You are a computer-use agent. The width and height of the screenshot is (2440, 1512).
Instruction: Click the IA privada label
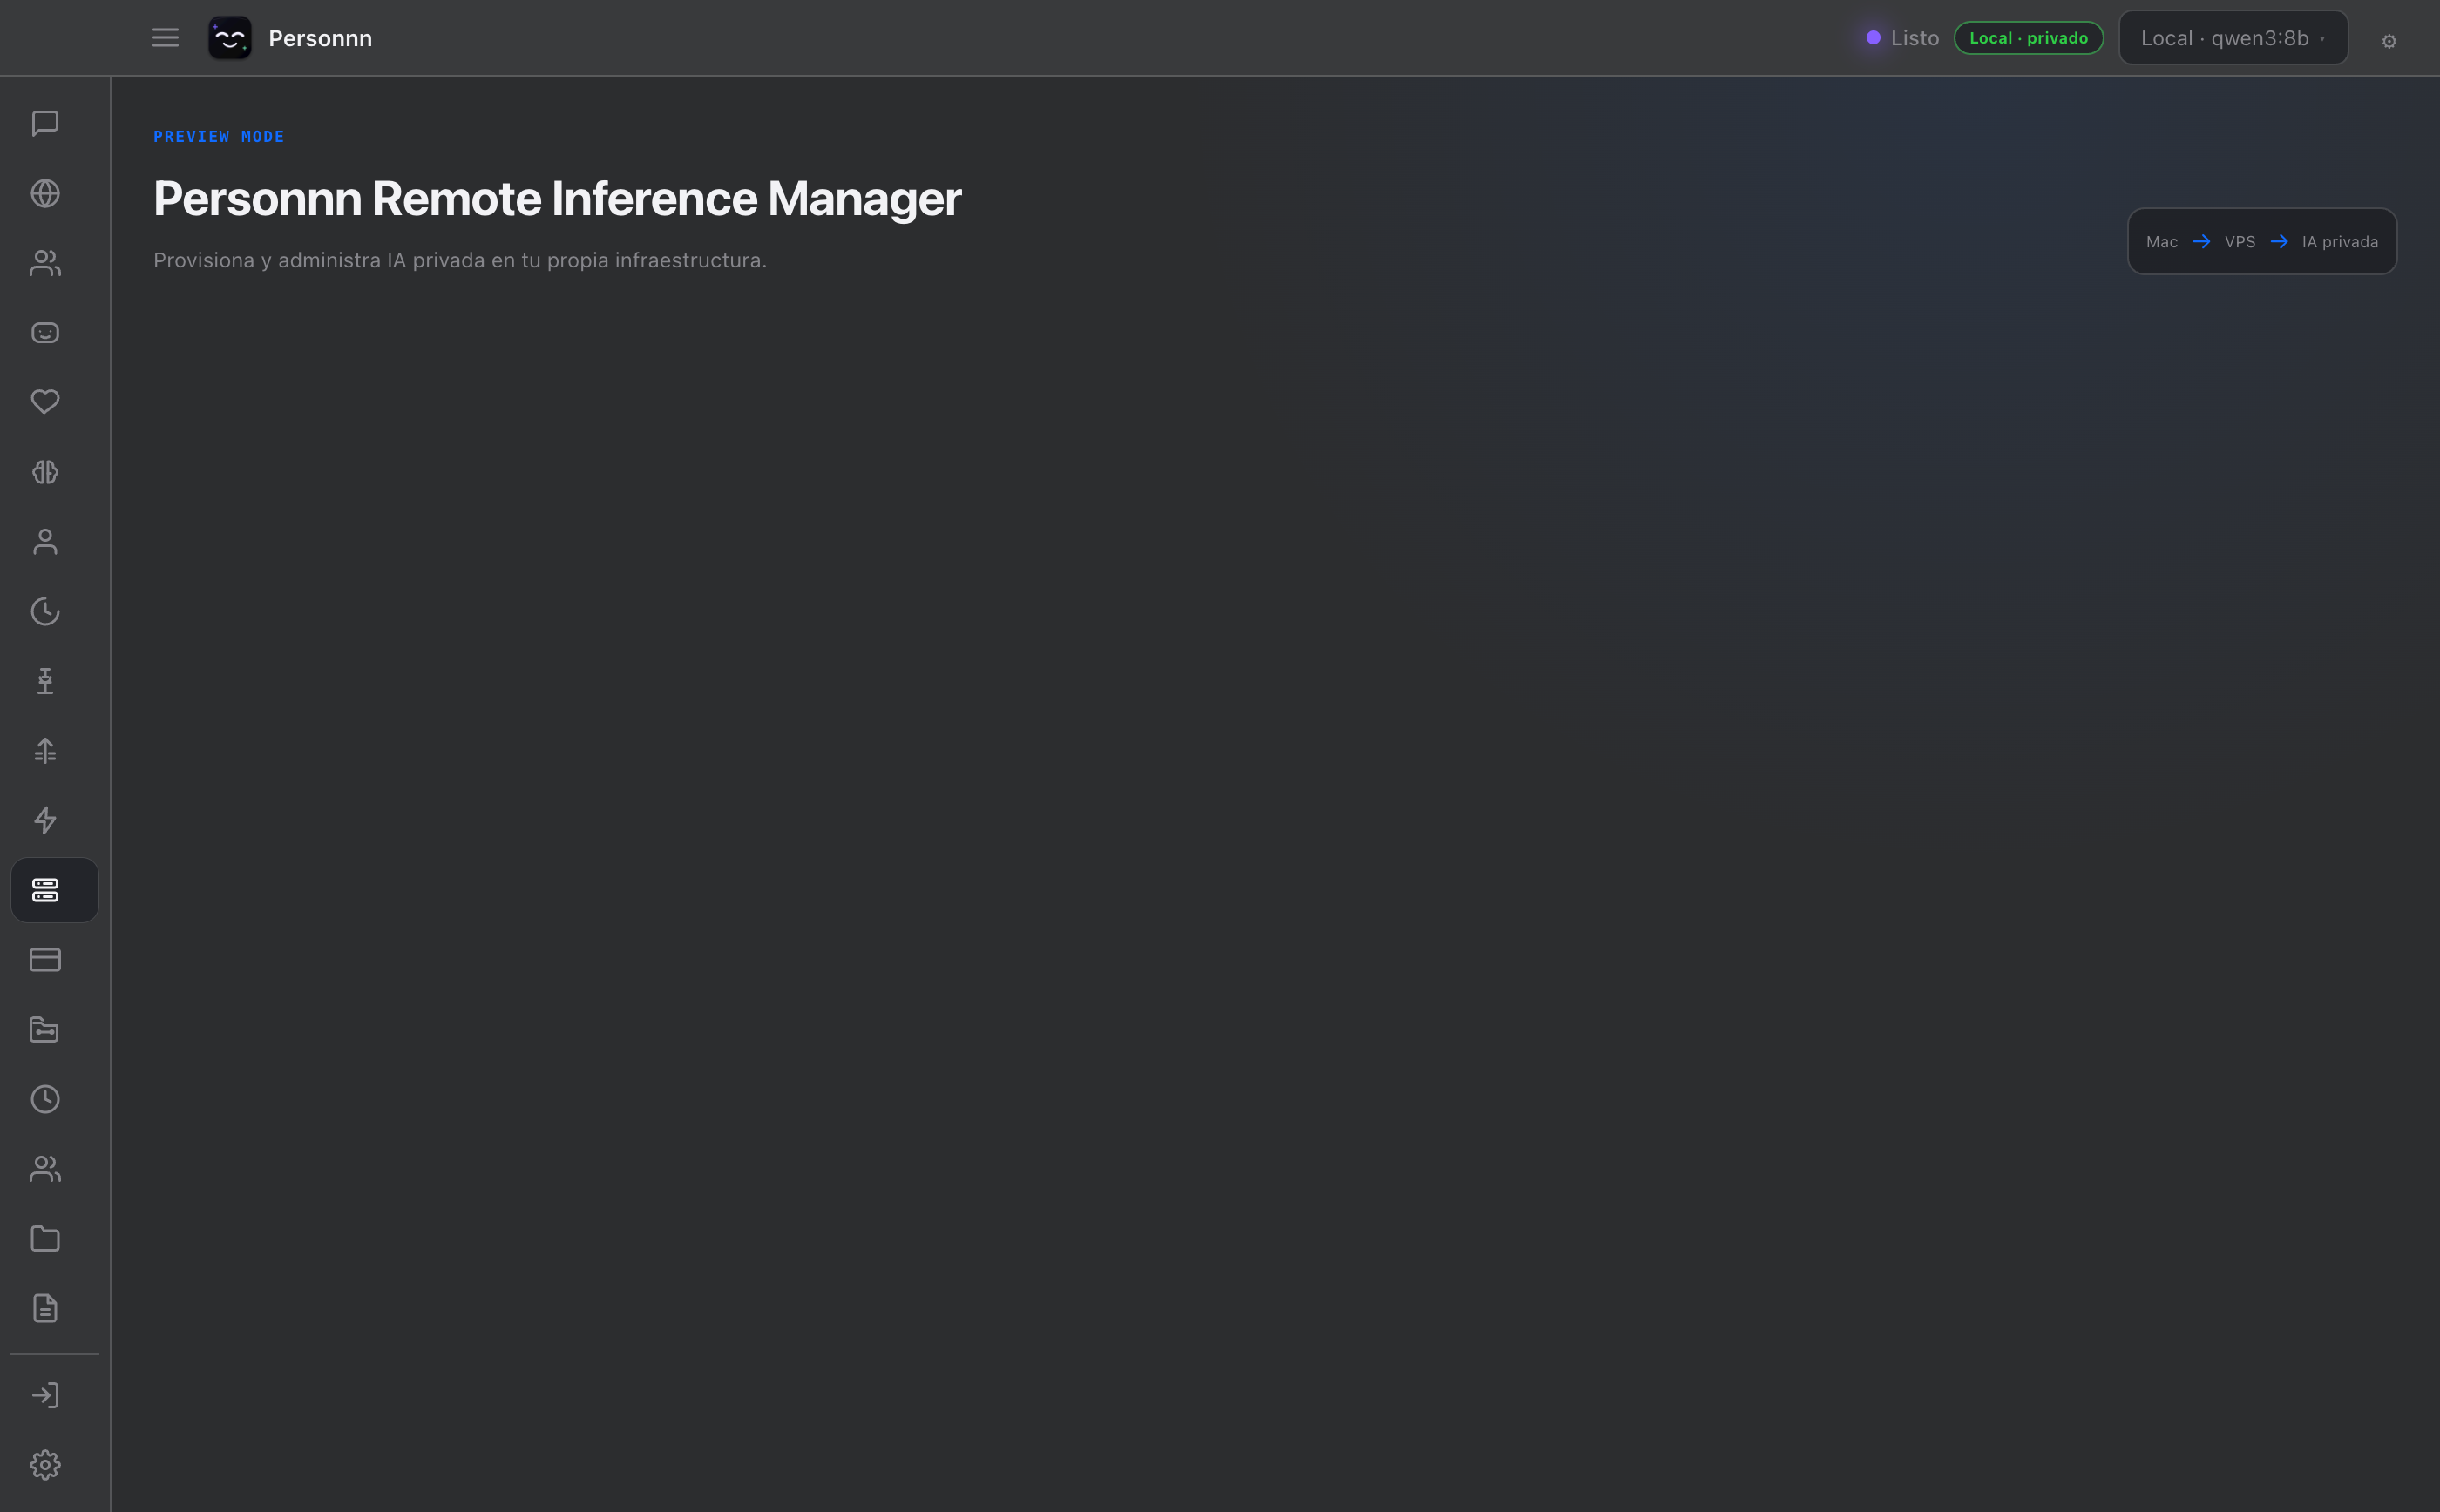tap(2339, 242)
